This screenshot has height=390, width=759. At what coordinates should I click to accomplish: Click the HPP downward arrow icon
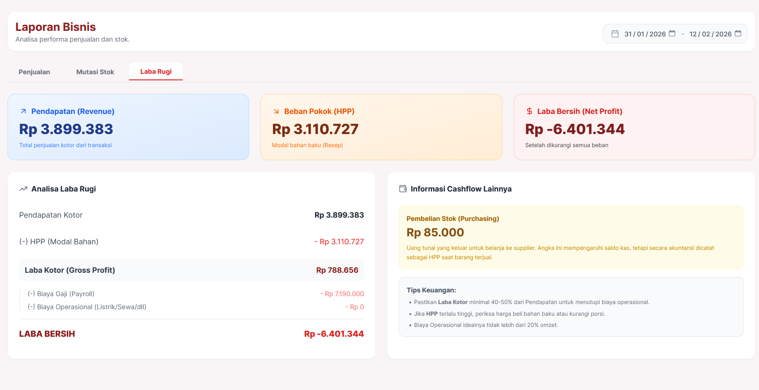click(x=275, y=111)
